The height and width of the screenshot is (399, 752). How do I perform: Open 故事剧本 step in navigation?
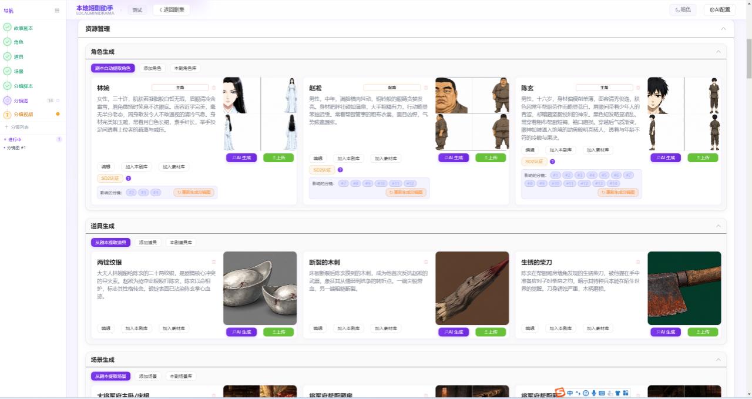coord(23,28)
